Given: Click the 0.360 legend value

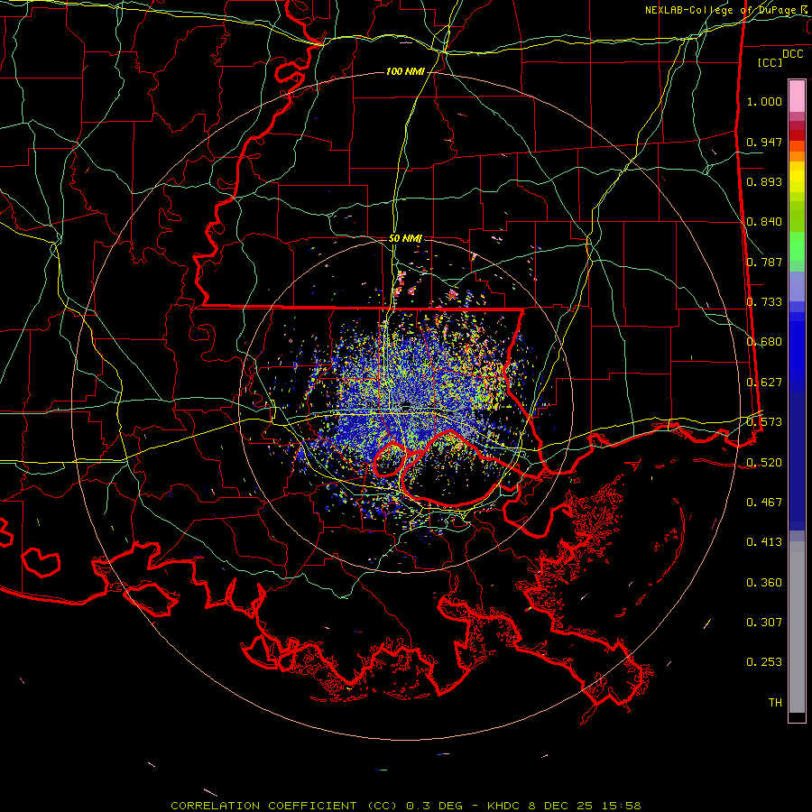Looking at the screenshot, I should click(764, 583).
